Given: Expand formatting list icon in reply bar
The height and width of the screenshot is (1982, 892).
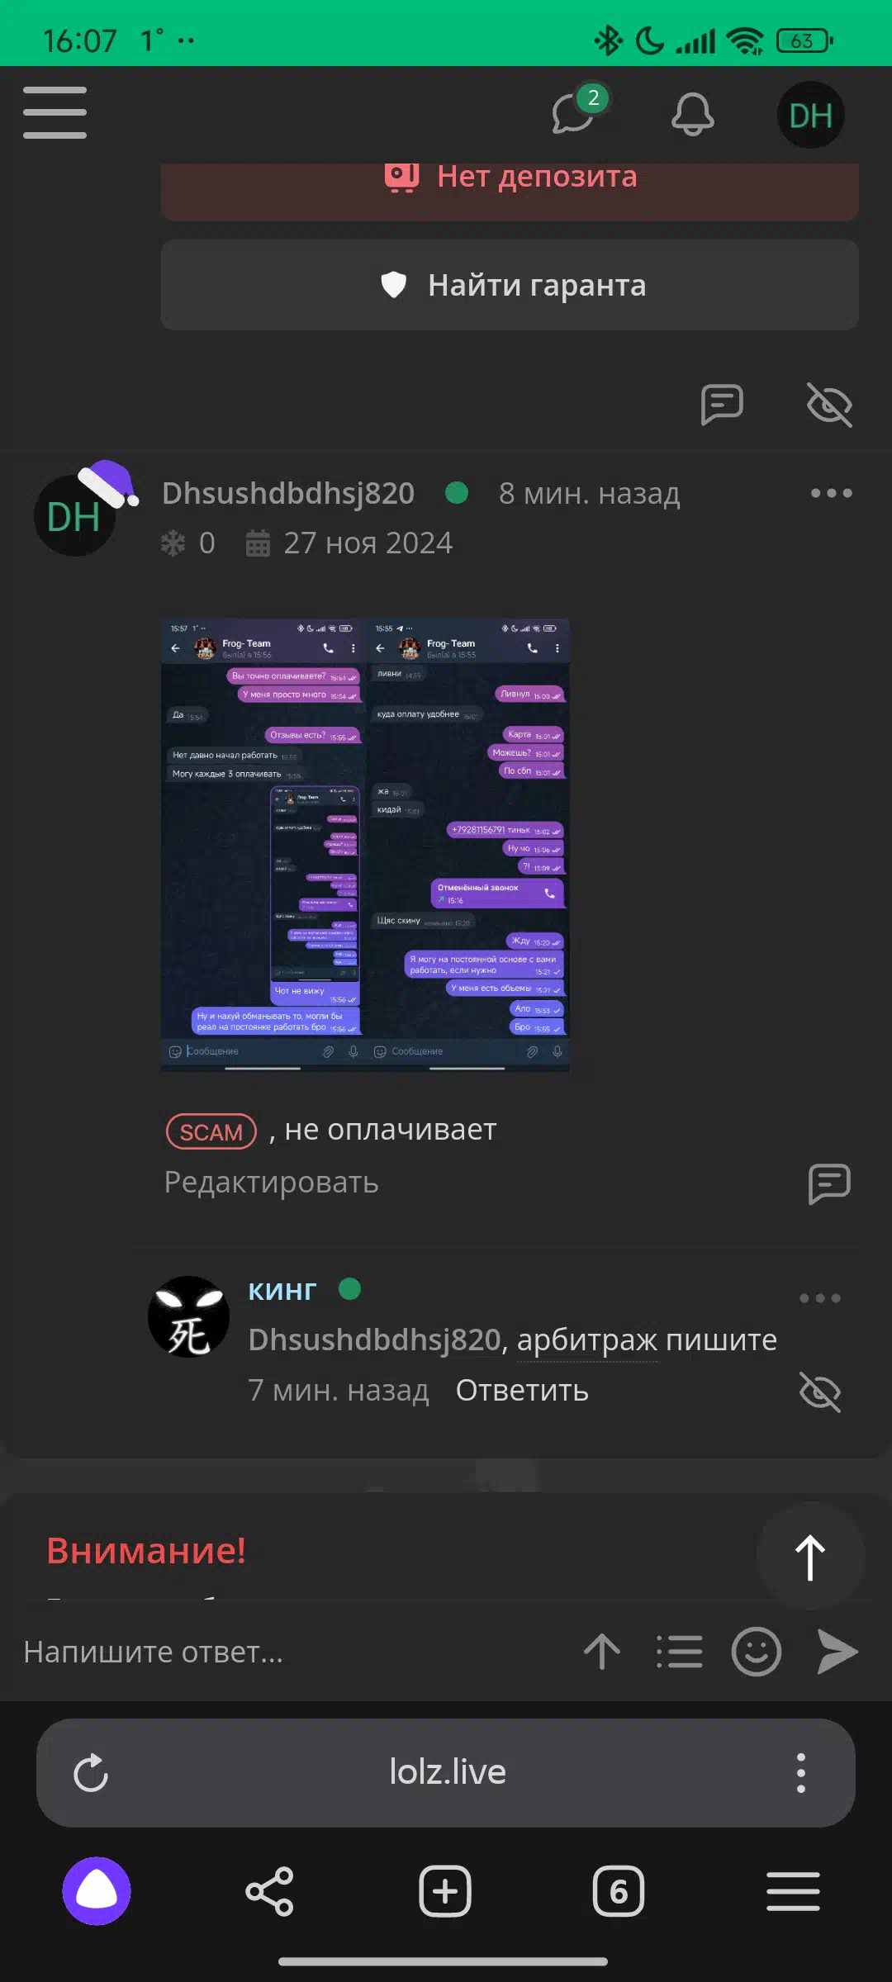Looking at the screenshot, I should click(680, 1652).
